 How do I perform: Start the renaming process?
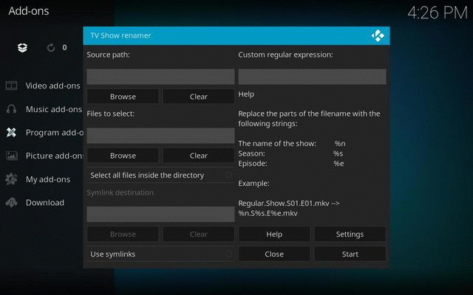(x=350, y=254)
